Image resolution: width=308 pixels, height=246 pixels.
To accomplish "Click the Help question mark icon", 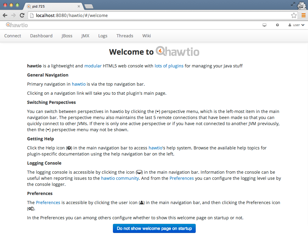I will [x=277, y=25].
